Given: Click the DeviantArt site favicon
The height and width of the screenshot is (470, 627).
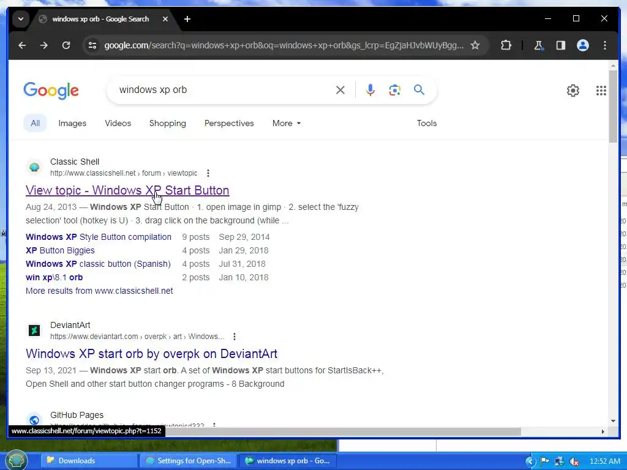Looking at the screenshot, I should pyautogui.click(x=34, y=330).
